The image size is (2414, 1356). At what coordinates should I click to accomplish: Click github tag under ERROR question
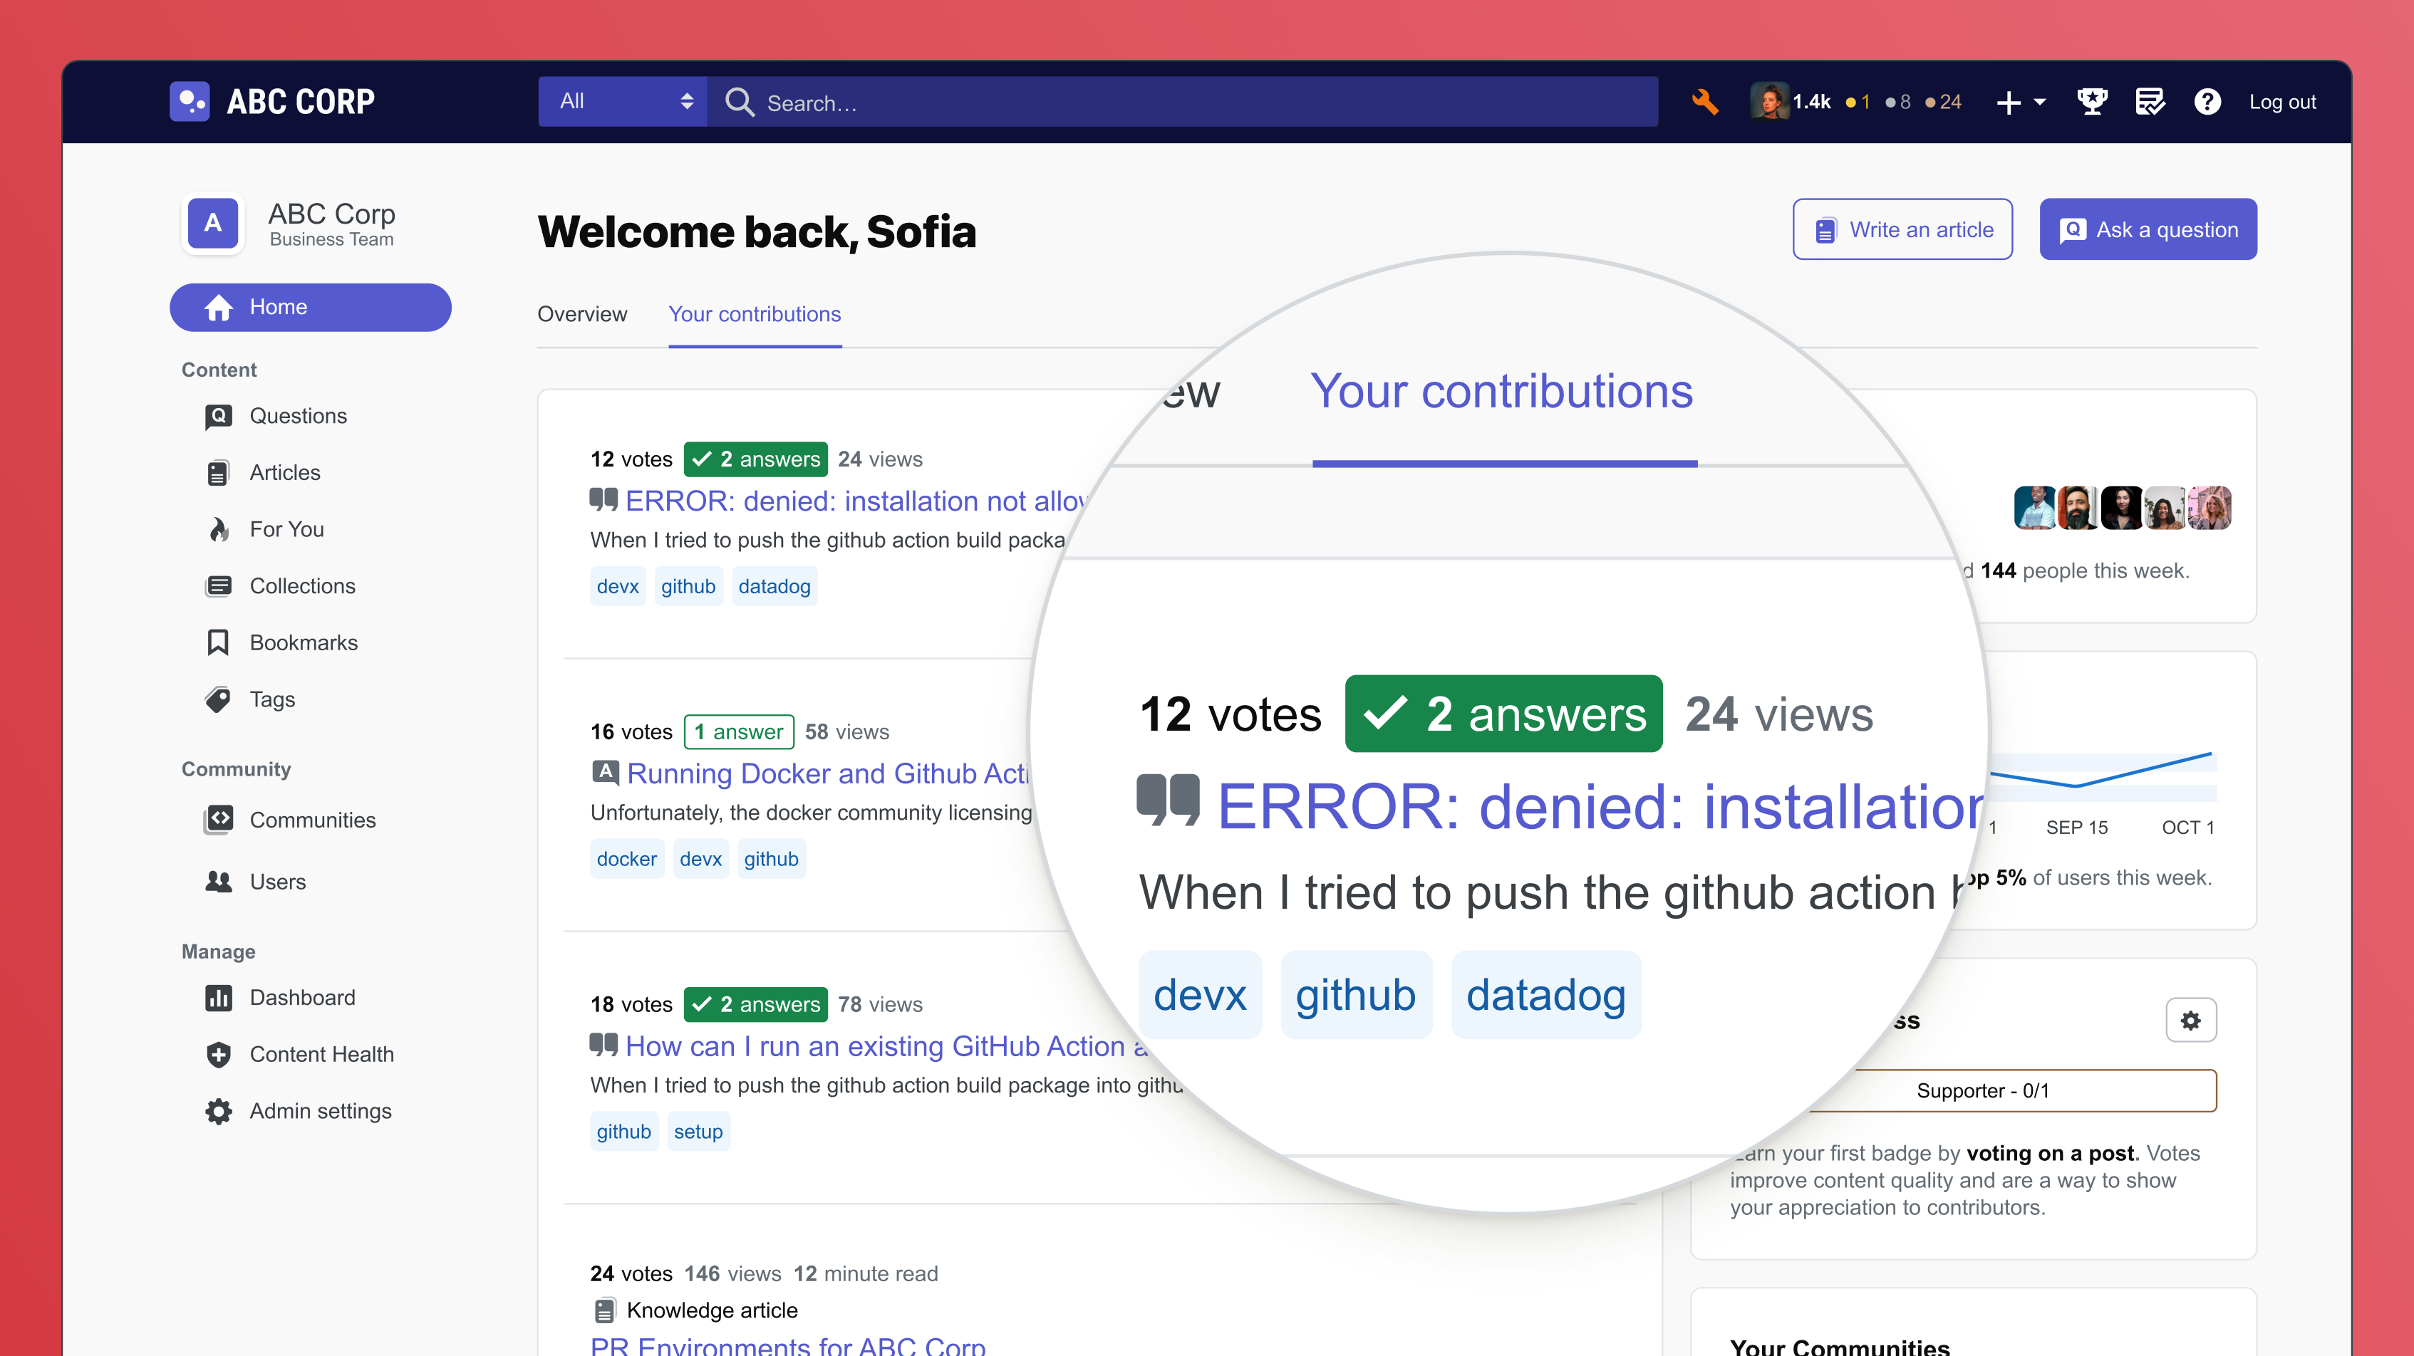click(x=688, y=586)
